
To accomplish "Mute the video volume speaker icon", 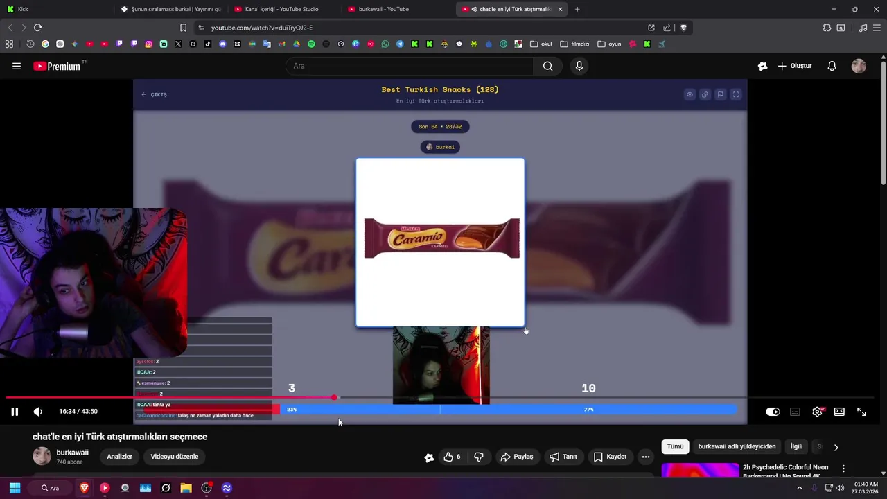I will pos(38,412).
